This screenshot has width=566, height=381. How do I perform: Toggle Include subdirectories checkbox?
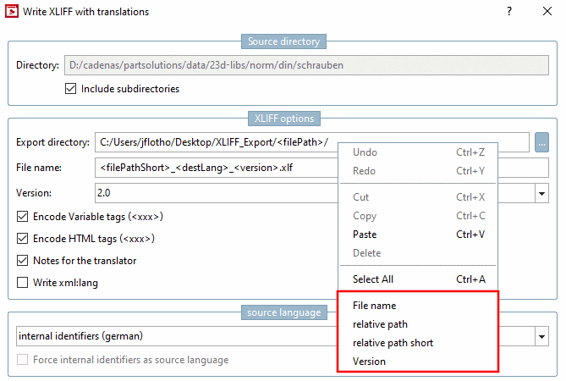coord(71,88)
